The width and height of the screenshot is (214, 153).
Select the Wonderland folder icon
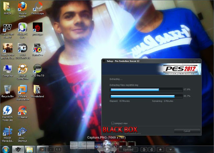click(37, 91)
